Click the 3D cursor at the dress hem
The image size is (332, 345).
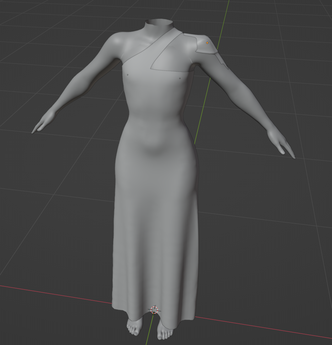(154, 310)
